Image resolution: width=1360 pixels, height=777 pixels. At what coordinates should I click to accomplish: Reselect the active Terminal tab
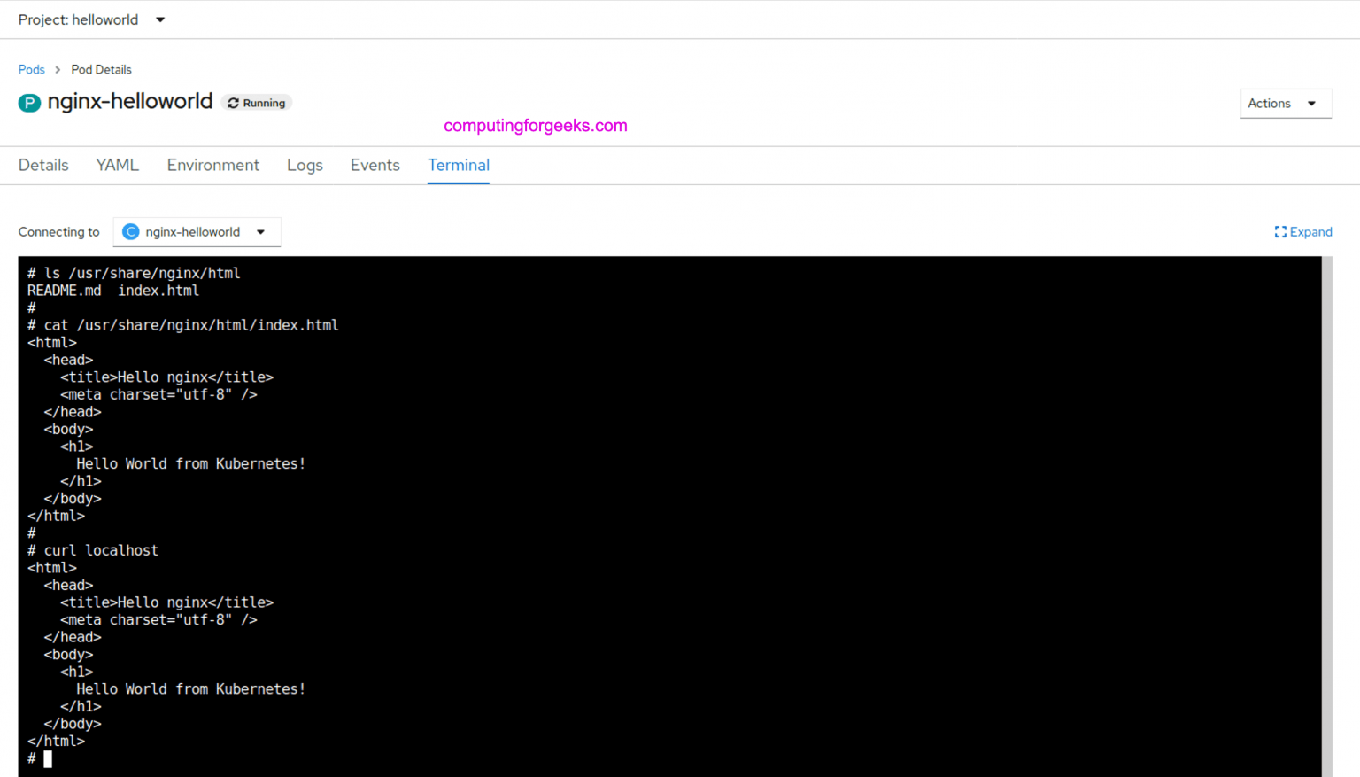point(459,165)
